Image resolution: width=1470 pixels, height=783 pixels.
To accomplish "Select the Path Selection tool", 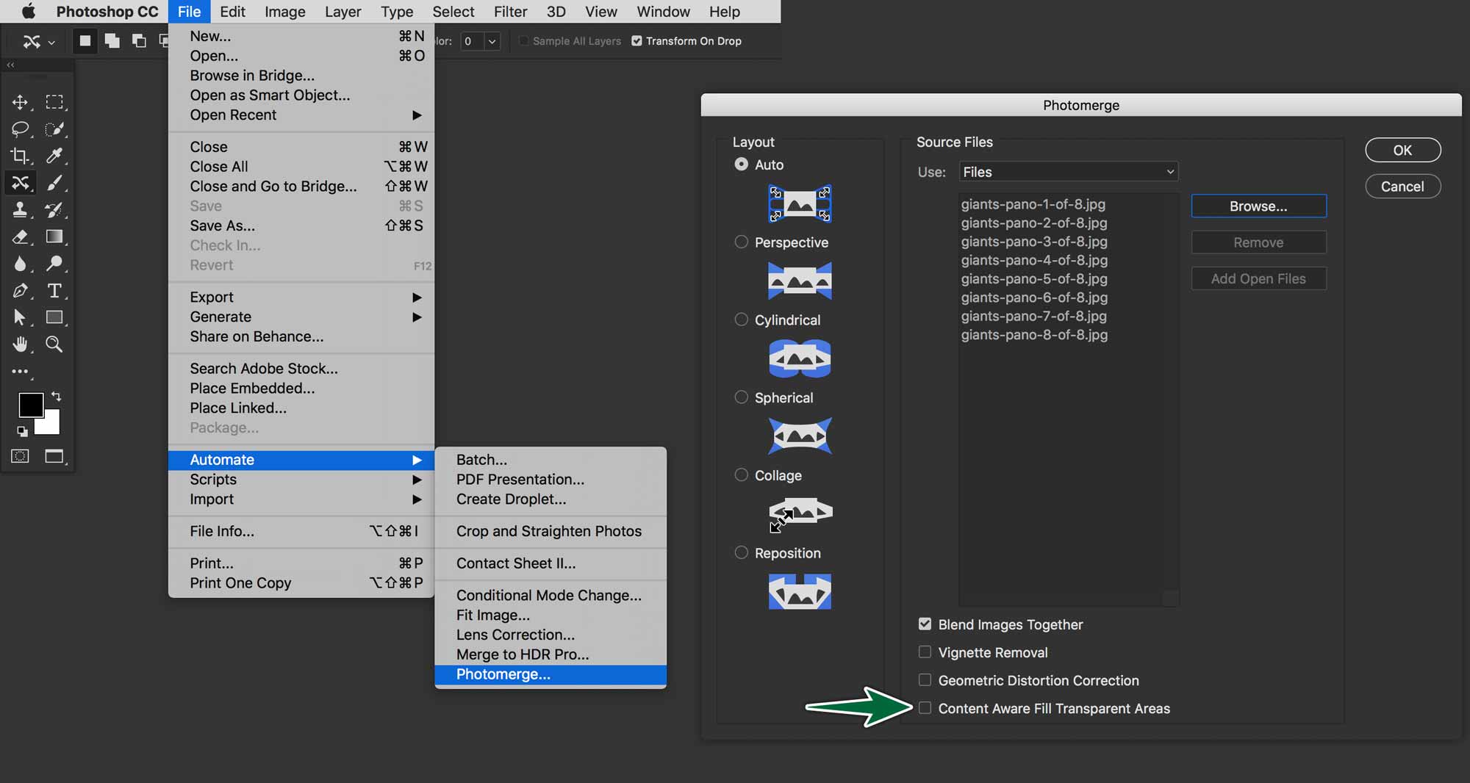I will (x=20, y=317).
